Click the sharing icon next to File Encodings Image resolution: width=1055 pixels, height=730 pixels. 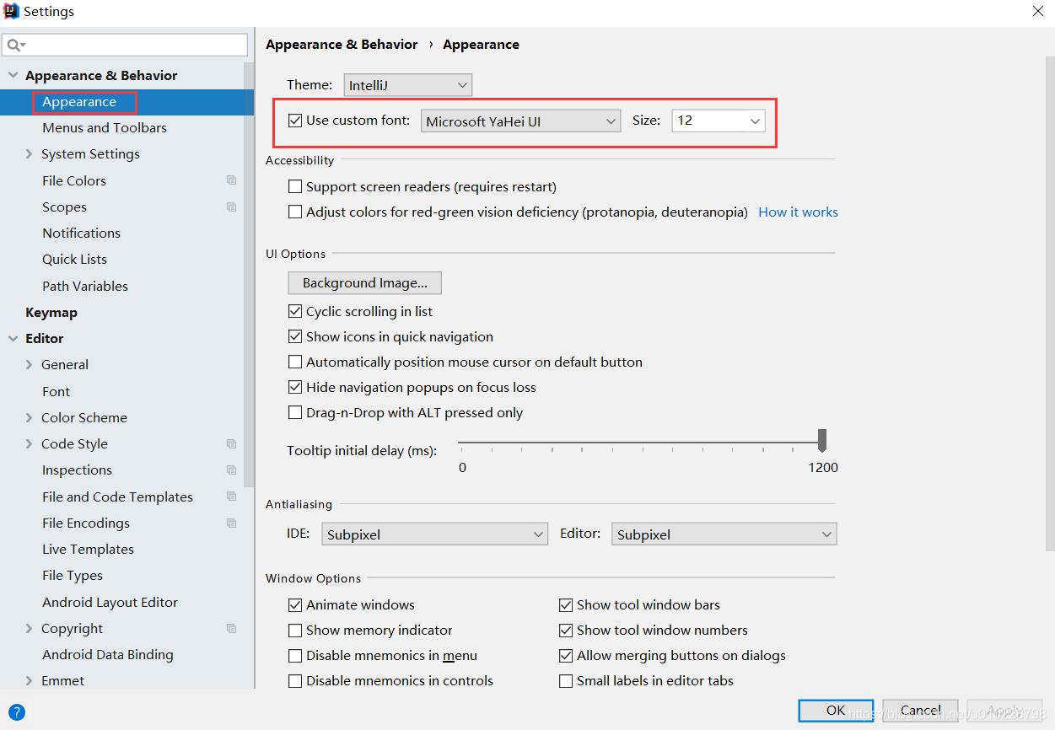pos(231,523)
